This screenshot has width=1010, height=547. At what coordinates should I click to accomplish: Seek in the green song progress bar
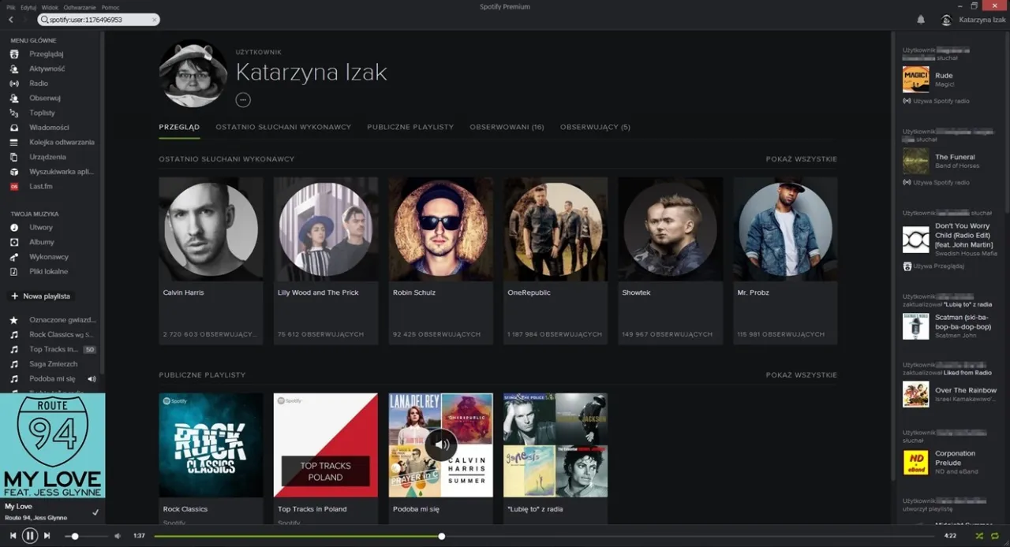544,536
